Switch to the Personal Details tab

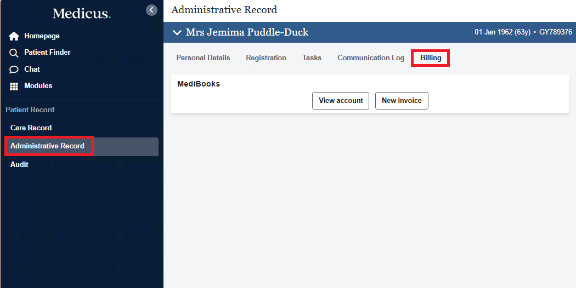[x=203, y=57]
